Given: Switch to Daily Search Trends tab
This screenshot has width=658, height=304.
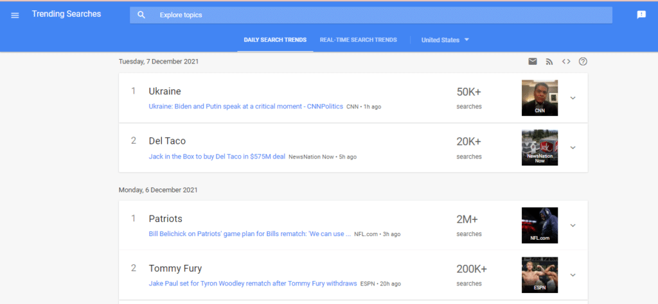Looking at the screenshot, I should click(x=275, y=40).
